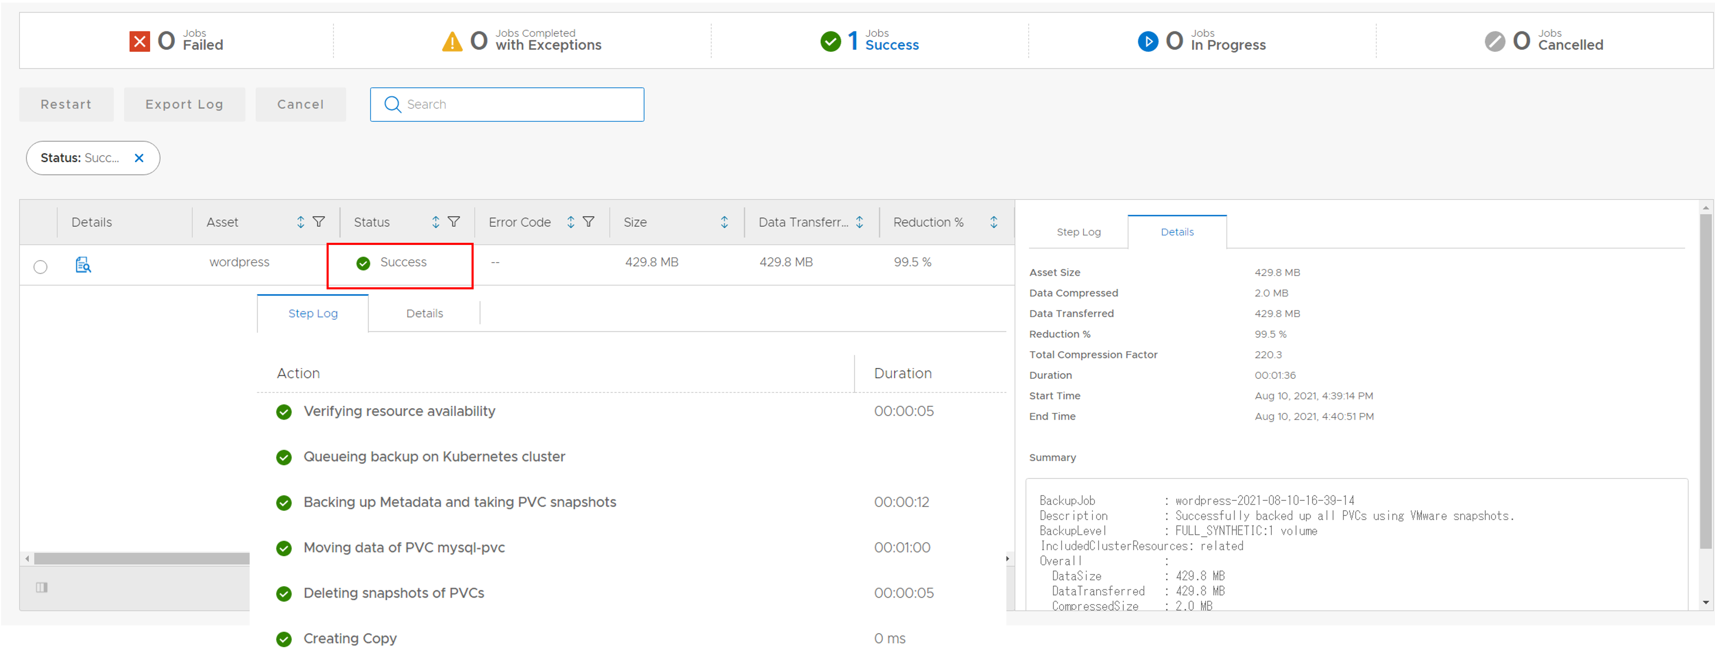The width and height of the screenshot is (1715, 663).
Task: Click the Jobs Success green check icon
Action: pos(830,41)
